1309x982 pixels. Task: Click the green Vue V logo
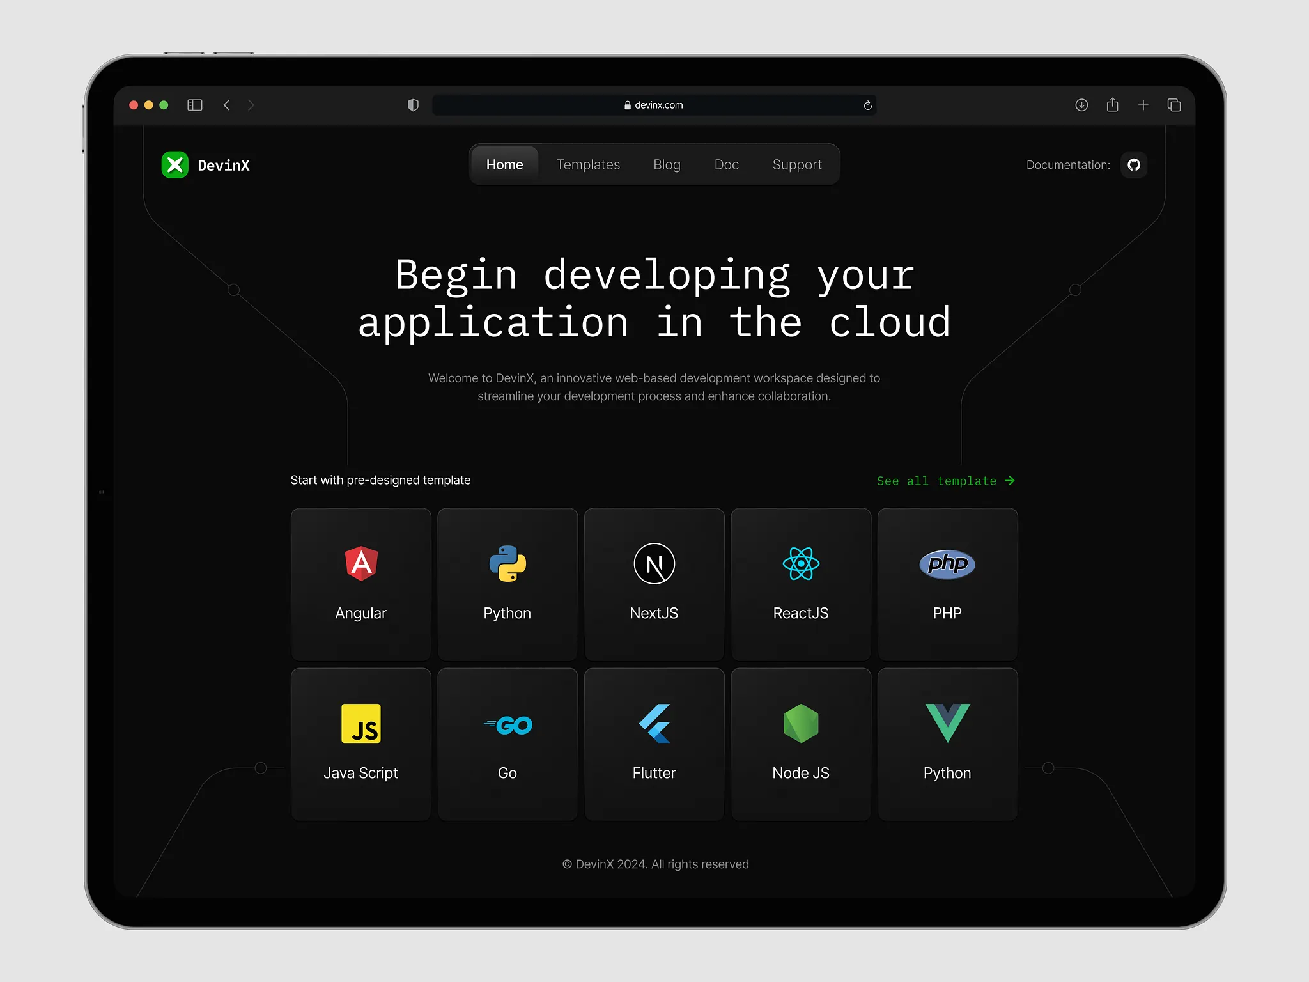(947, 723)
